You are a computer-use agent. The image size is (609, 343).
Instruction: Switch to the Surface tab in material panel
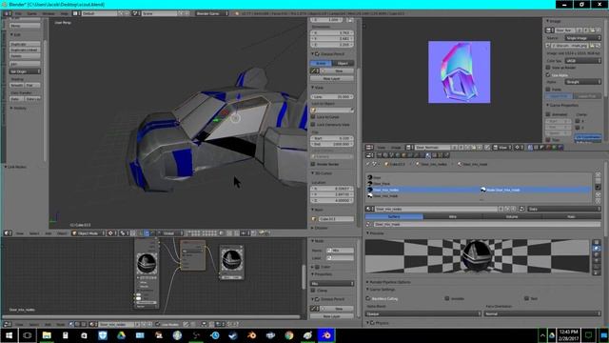(394, 216)
